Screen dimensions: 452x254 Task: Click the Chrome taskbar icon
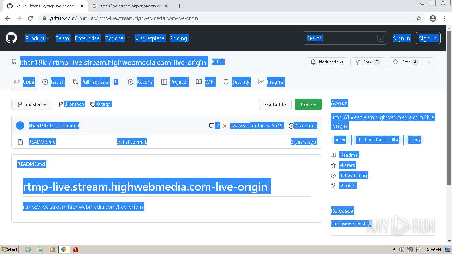64,249
